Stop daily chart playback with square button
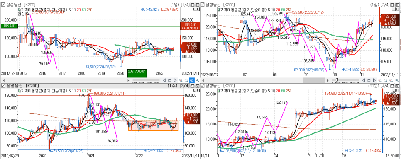 tap(369, 80)
